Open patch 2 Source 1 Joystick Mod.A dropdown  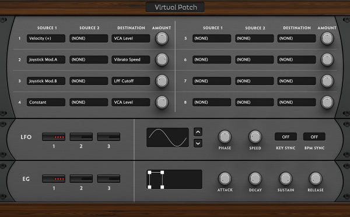pos(46,60)
